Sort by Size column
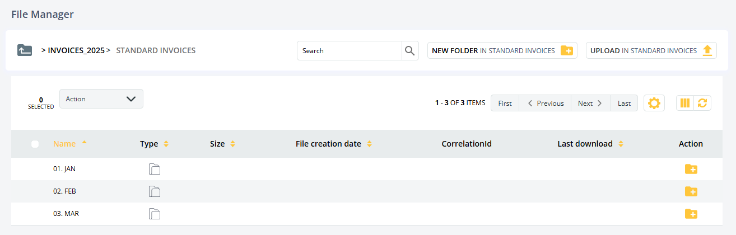 coord(217,144)
